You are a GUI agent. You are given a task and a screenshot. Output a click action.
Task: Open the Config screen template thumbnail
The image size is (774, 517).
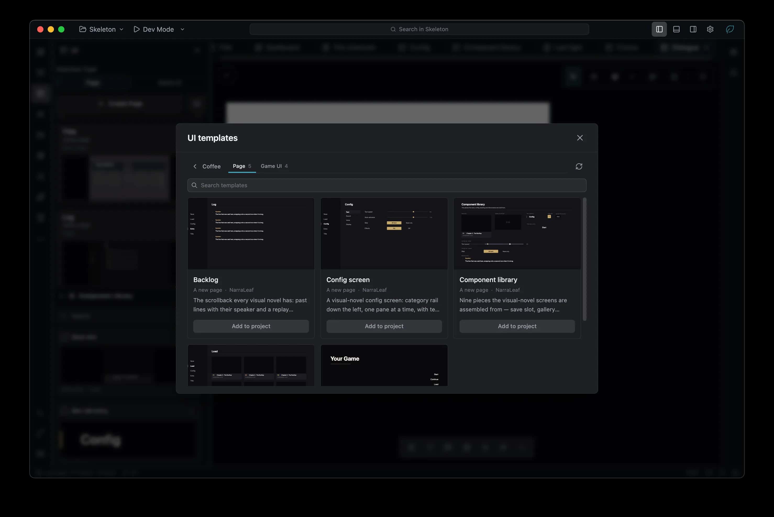(x=384, y=233)
